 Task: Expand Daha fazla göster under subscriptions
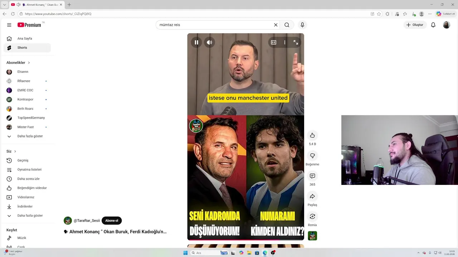pyautogui.click(x=27, y=136)
